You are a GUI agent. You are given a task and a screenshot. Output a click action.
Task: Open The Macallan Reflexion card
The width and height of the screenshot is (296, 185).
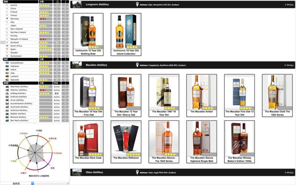(x=126, y=142)
